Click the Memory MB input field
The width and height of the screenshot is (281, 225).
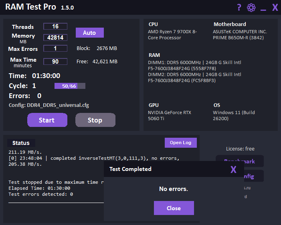coord(55,37)
